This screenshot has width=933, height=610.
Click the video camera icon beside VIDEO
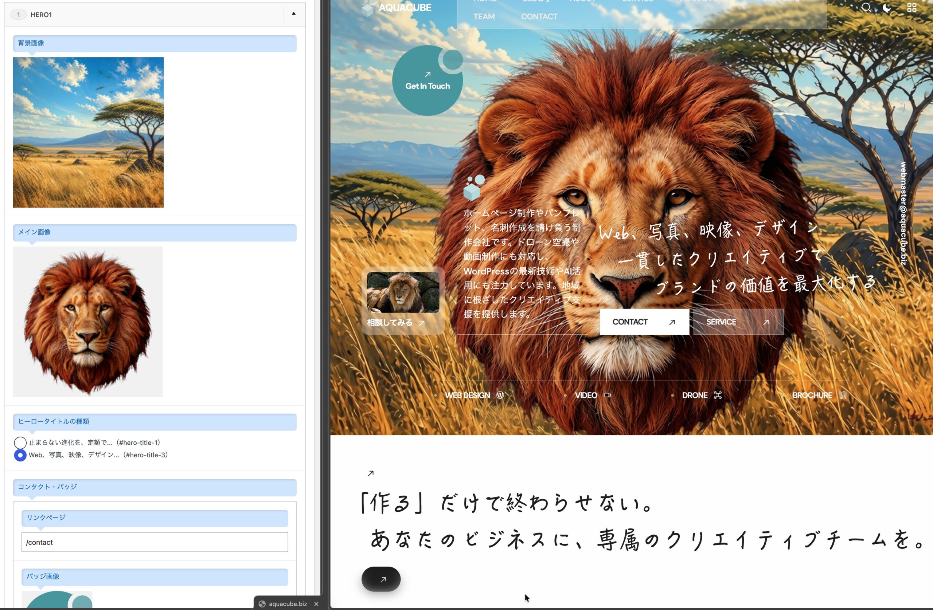tap(607, 395)
